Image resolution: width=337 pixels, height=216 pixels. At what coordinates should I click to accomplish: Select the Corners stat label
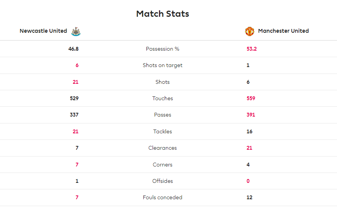pos(162,165)
